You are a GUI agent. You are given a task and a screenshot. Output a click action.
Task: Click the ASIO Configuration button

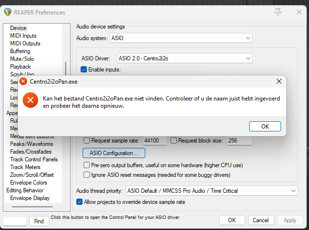pos(114,153)
